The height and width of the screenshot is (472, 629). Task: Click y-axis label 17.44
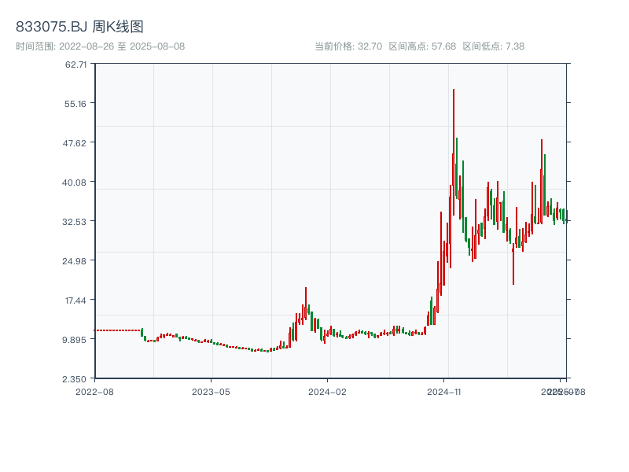coord(75,301)
